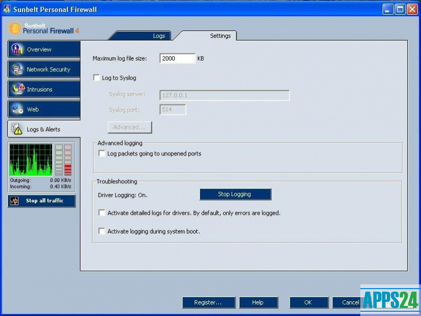Open Help from the bottom buttons
Viewport: 421px width, 316px height.
[x=258, y=302]
